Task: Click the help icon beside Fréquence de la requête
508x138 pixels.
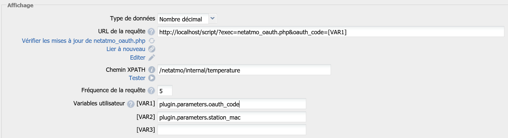Action: point(151,90)
